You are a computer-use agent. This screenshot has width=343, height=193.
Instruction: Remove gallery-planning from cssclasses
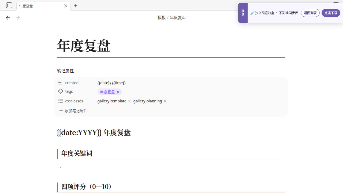pos(165,101)
